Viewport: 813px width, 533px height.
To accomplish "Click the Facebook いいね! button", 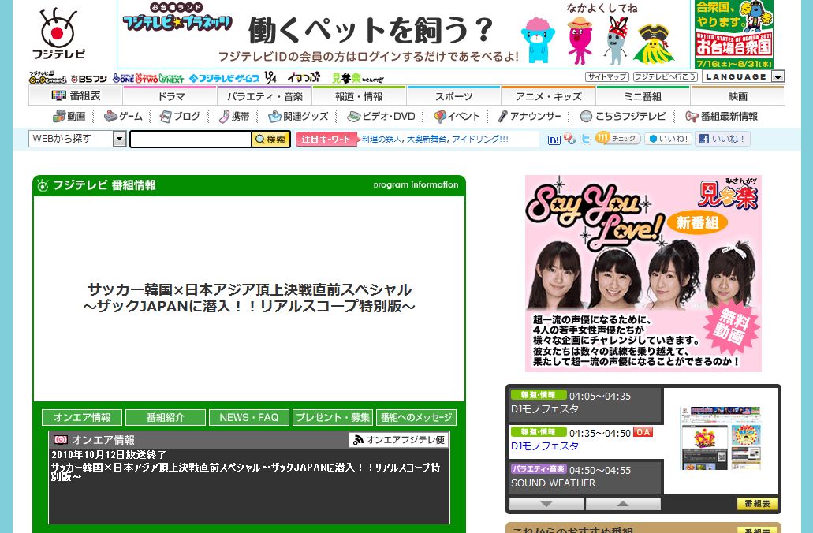I will pyautogui.click(x=722, y=139).
